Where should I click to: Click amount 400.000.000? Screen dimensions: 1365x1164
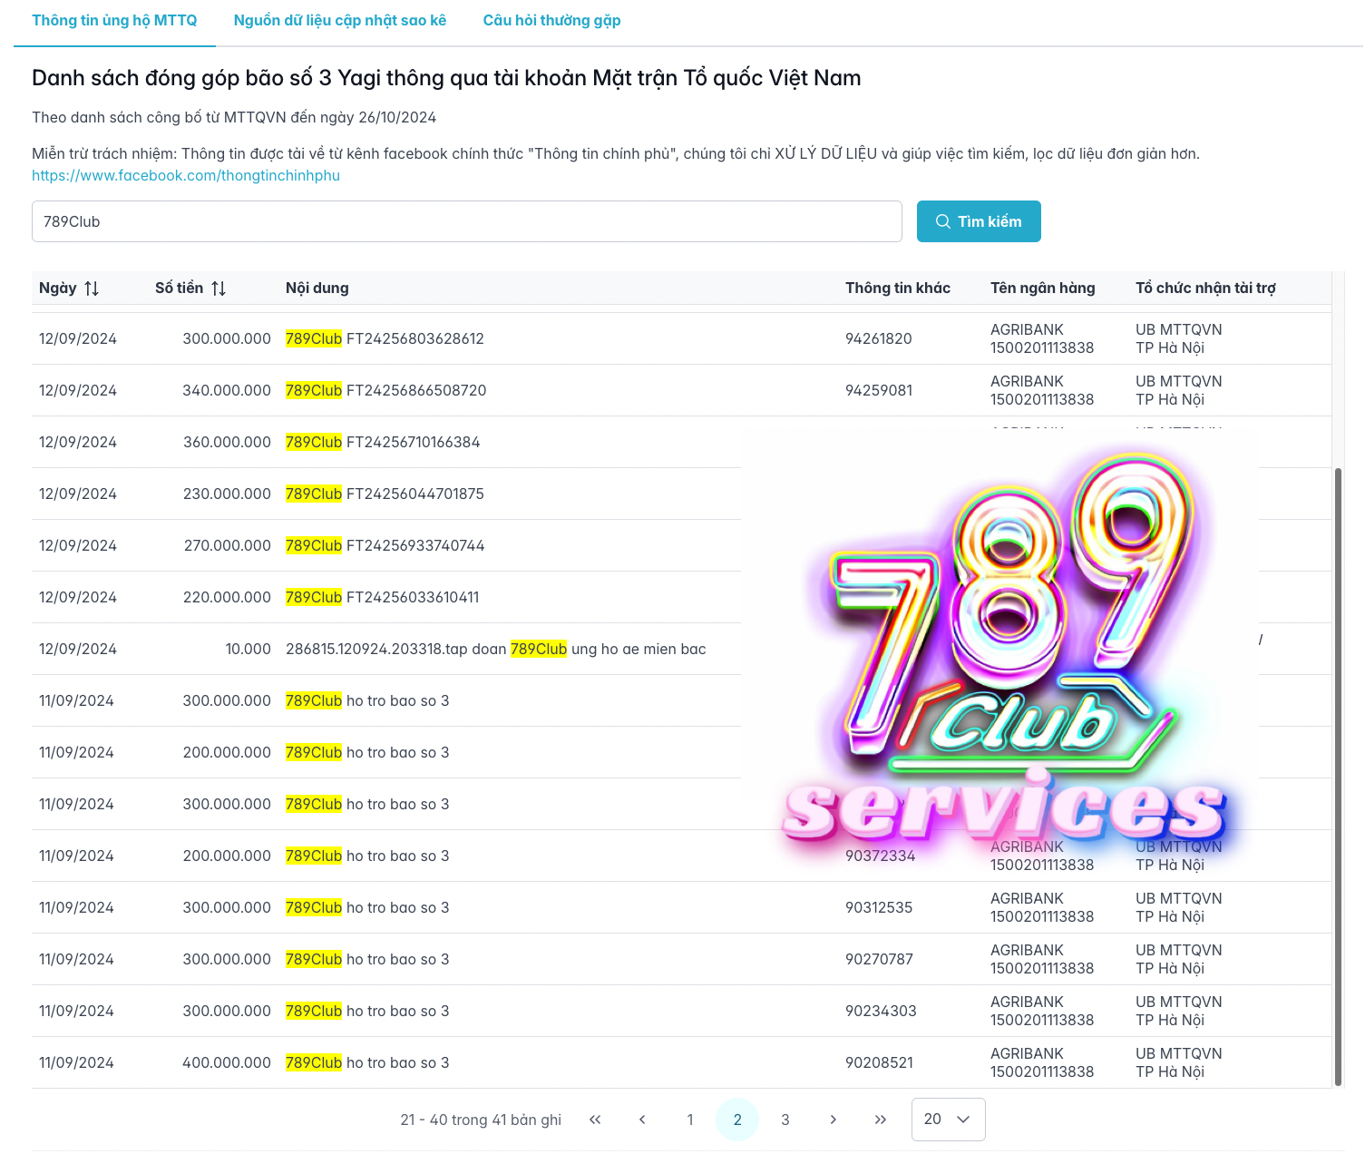pos(227,1062)
